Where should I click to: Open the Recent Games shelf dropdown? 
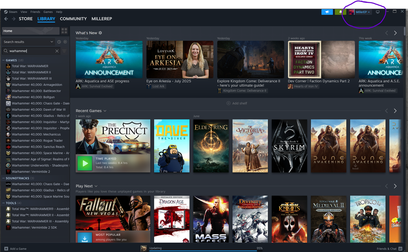(105, 111)
